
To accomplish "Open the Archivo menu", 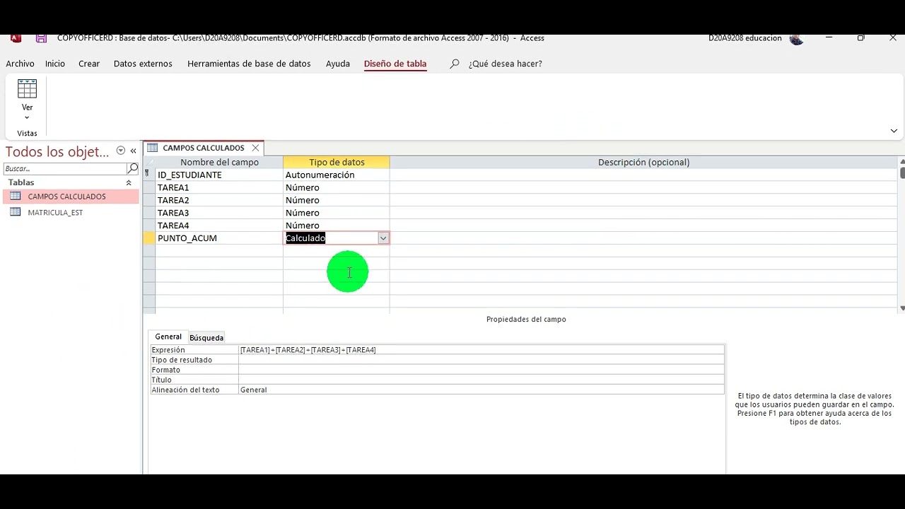I will [20, 64].
